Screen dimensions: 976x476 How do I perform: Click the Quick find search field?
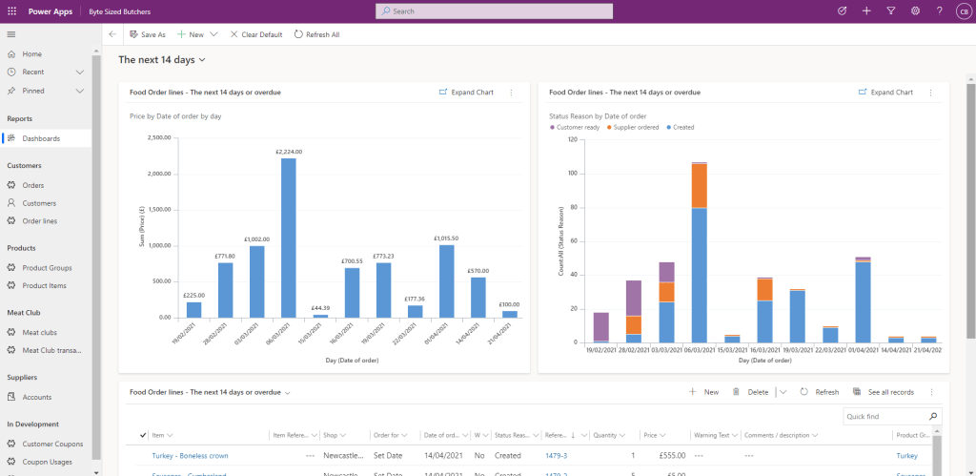[884, 417]
